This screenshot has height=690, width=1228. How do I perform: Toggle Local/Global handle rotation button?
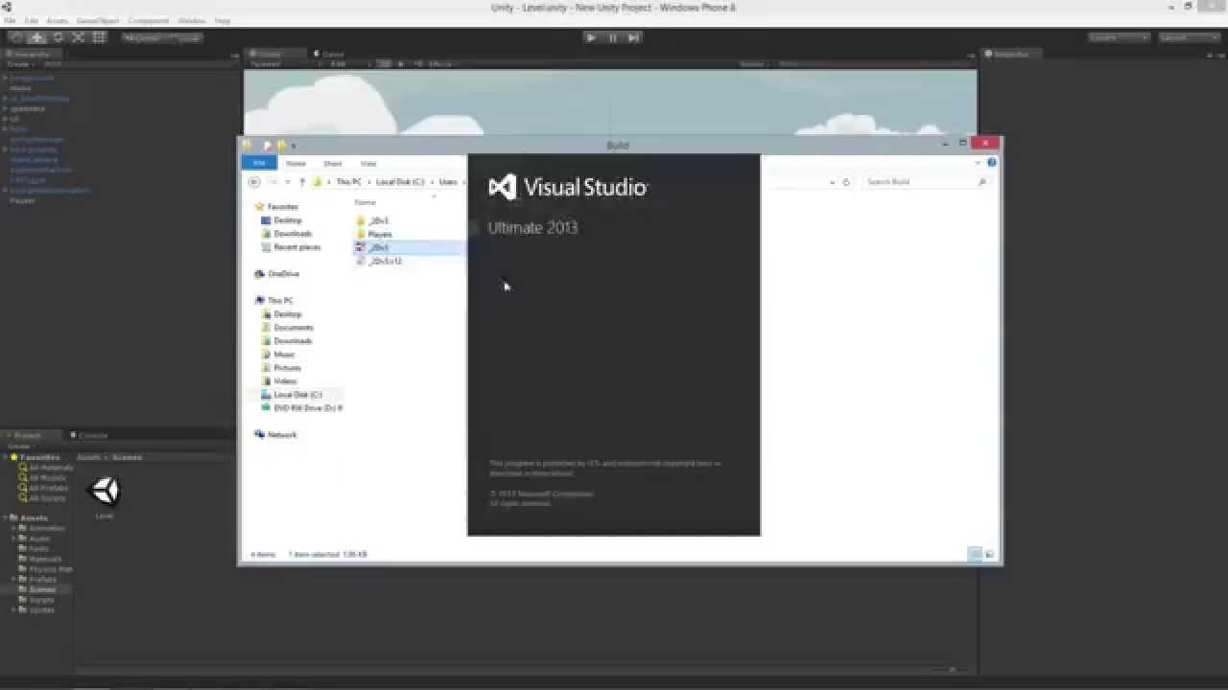pos(183,38)
